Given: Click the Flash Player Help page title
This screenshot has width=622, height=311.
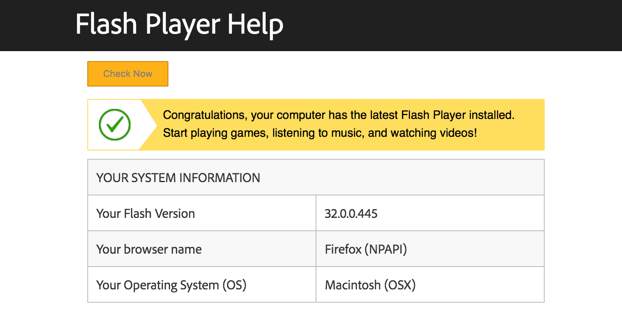Looking at the screenshot, I should pos(179,24).
